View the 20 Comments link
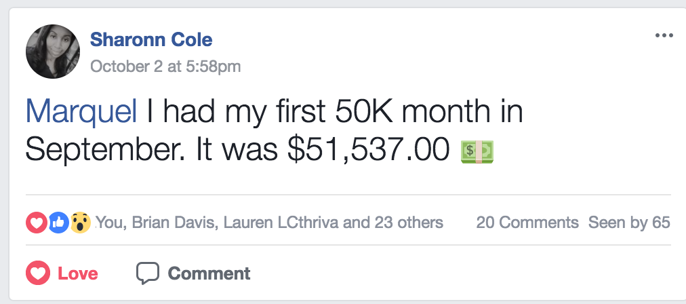This screenshot has height=304, width=686. pos(527,223)
